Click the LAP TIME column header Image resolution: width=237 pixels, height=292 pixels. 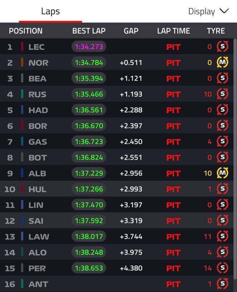click(174, 31)
